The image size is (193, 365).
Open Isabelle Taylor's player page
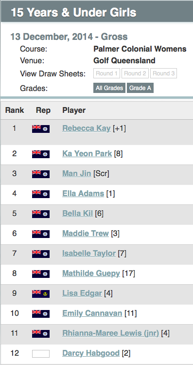click(x=89, y=253)
